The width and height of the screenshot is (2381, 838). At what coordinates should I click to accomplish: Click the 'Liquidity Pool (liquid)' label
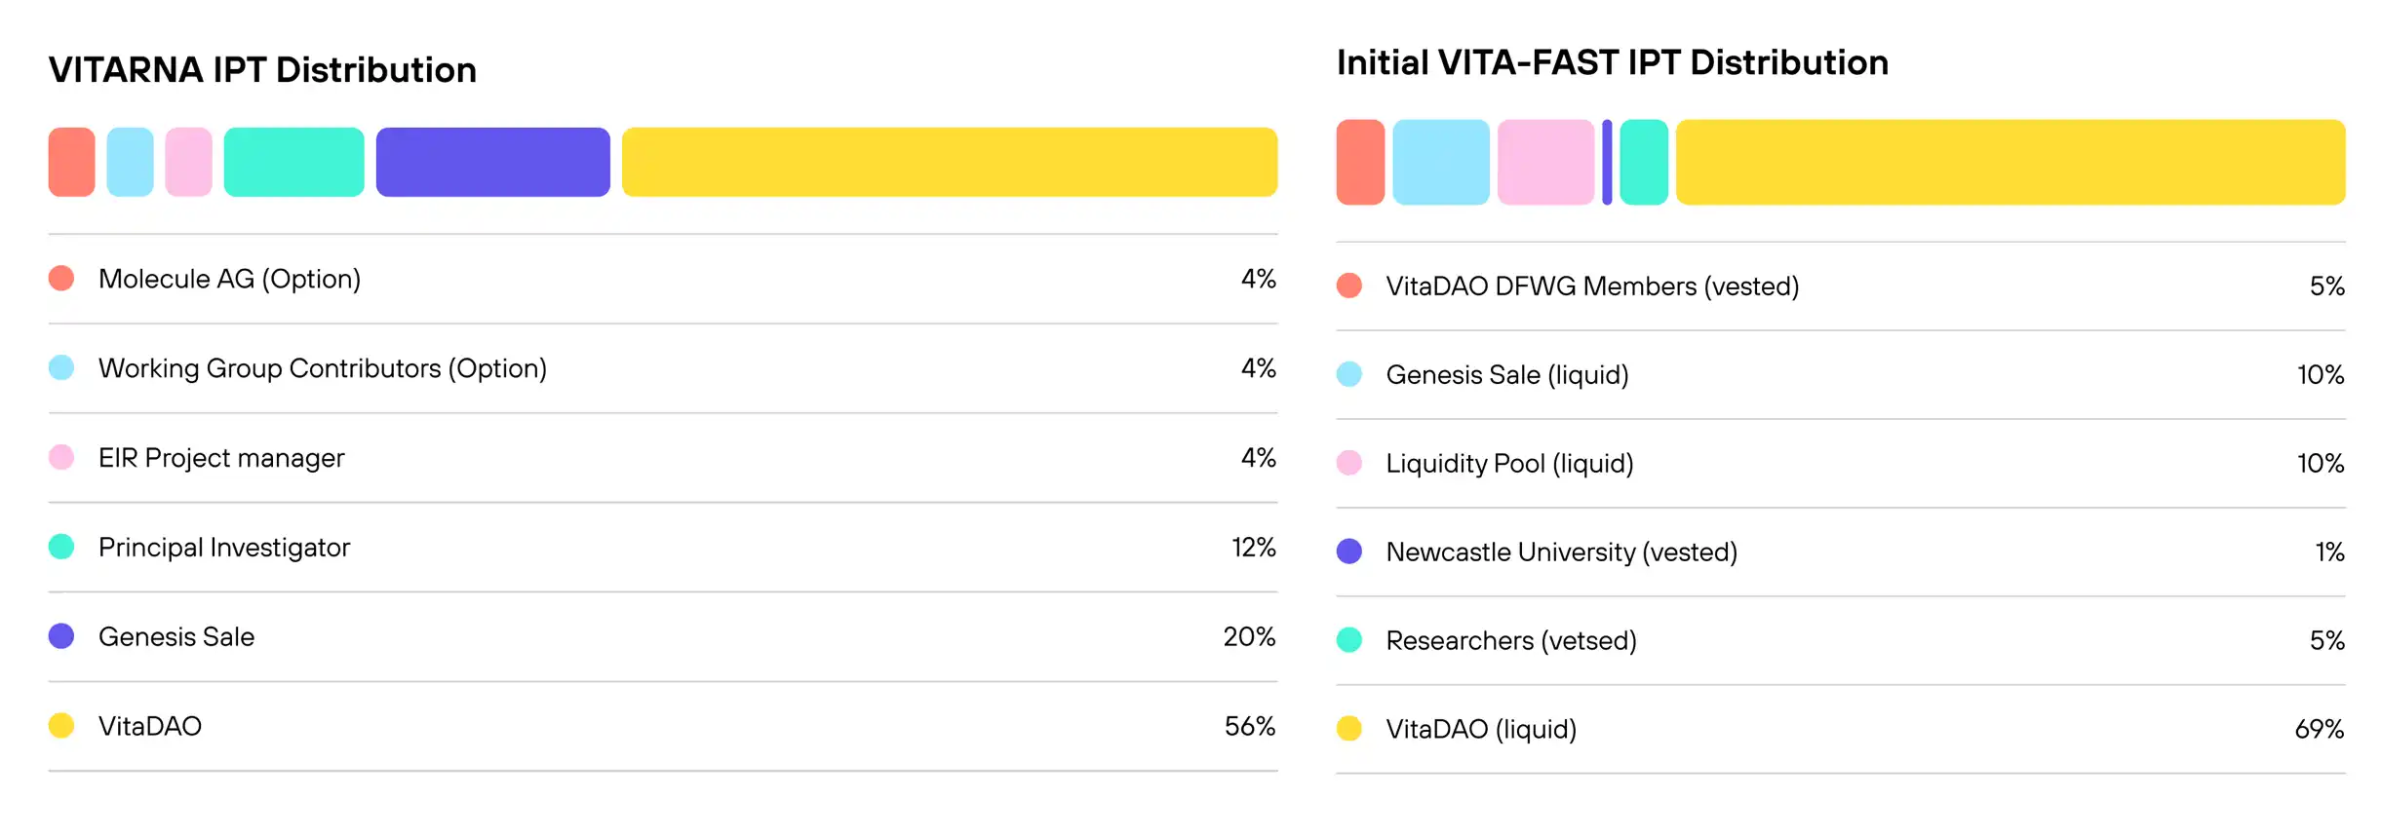[1509, 463]
